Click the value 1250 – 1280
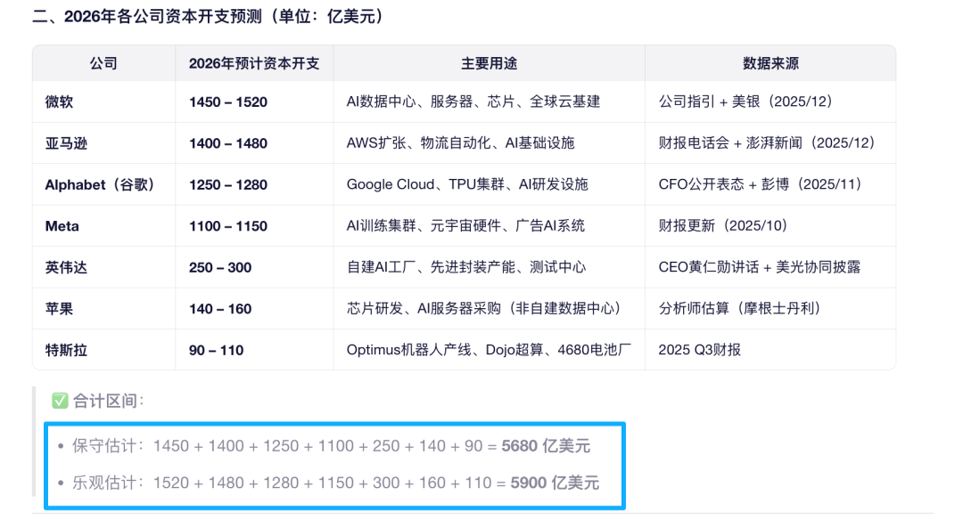This screenshot has height=520, width=963. point(228,184)
